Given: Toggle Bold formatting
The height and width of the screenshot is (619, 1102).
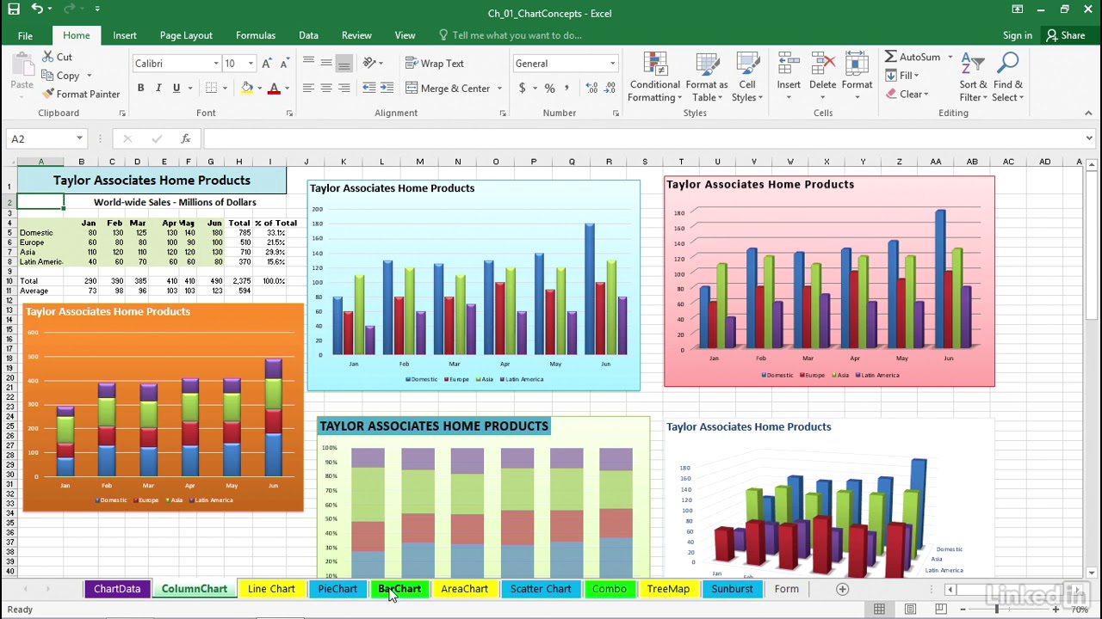Looking at the screenshot, I should click(x=140, y=88).
